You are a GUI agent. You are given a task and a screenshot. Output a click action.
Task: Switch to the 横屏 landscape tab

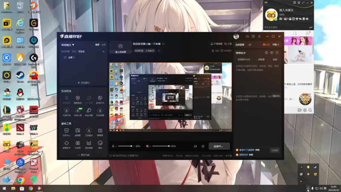click(97, 45)
